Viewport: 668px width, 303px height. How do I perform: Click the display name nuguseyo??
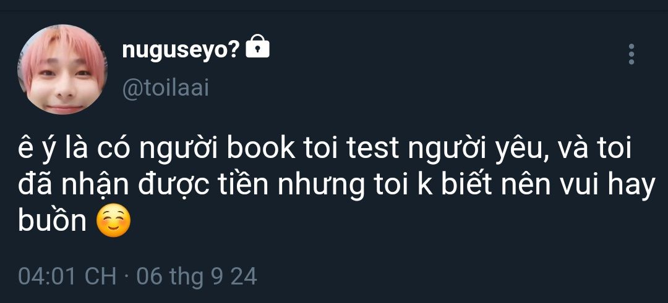[181, 51]
